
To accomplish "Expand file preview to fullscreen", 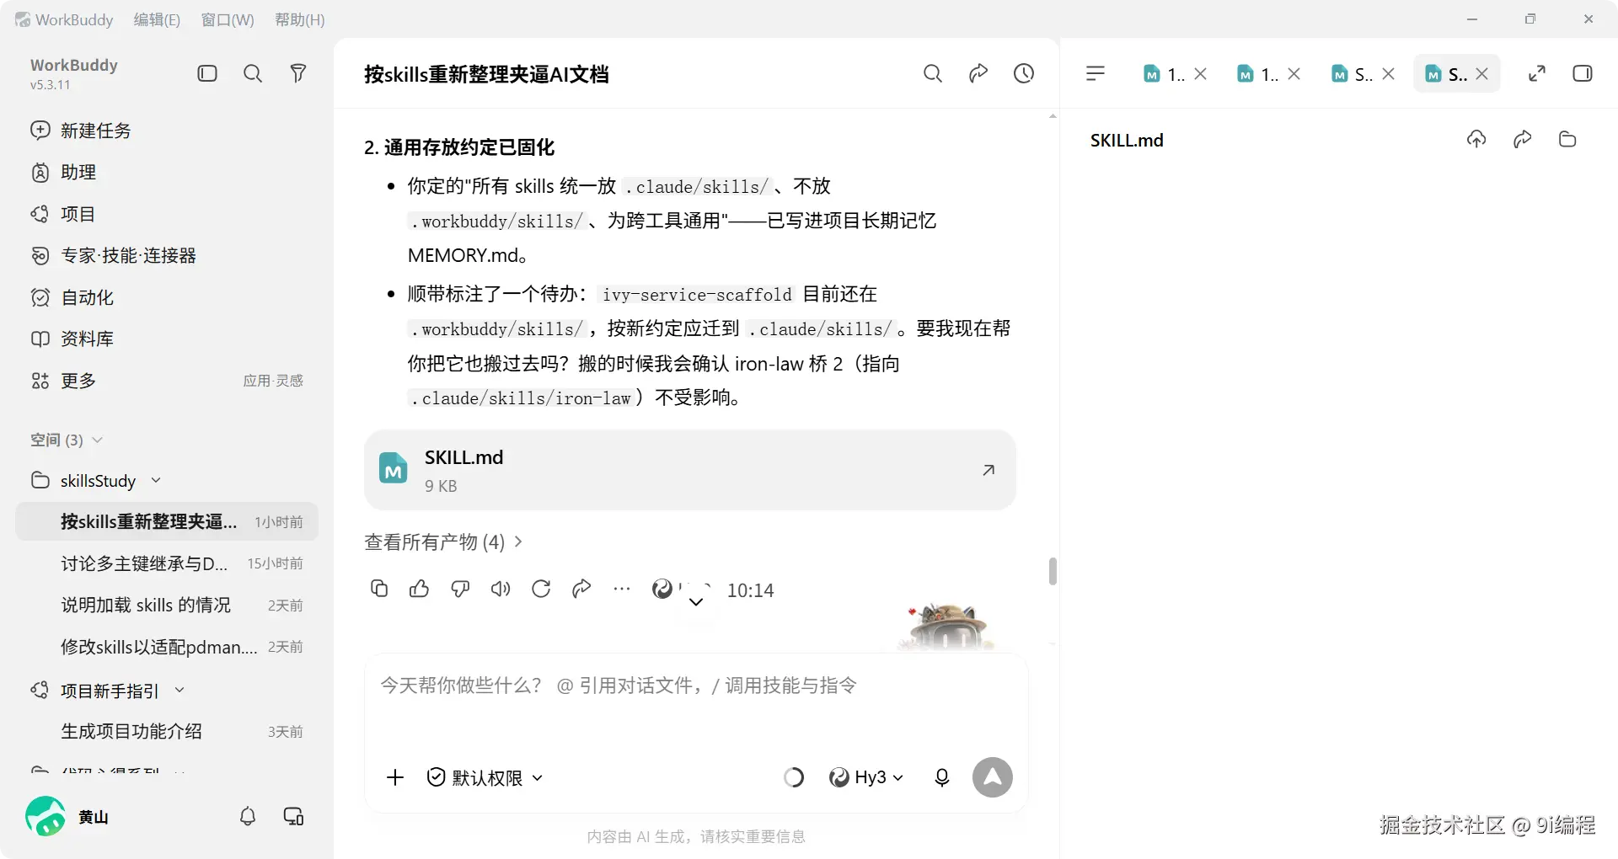I will (1537, 74).
